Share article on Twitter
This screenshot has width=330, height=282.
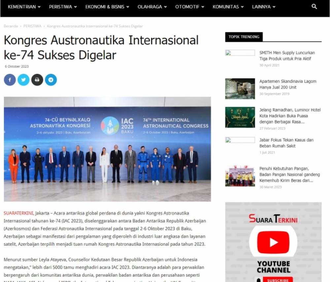pos(23,80)
